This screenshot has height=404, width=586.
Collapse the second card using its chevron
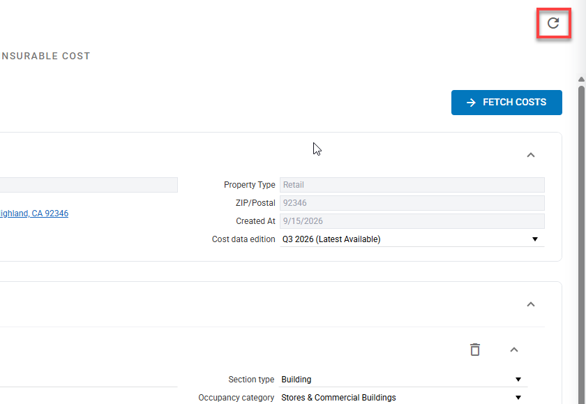531,304
